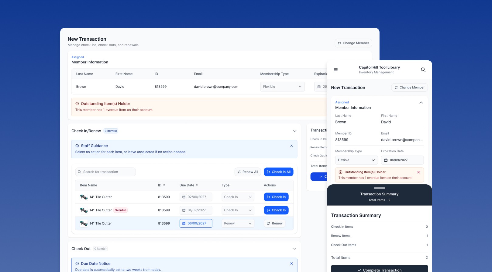
Task: Open the Renew type dropdown in last row
Action: [x=238, y=223]
